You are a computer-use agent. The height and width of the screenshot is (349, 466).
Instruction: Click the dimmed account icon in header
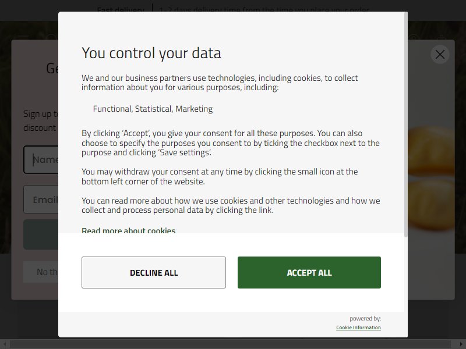pos(414,37)
